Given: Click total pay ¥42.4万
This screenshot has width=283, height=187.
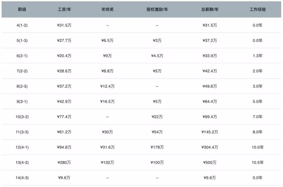Looking at the screenshot, I should [210, 71].
